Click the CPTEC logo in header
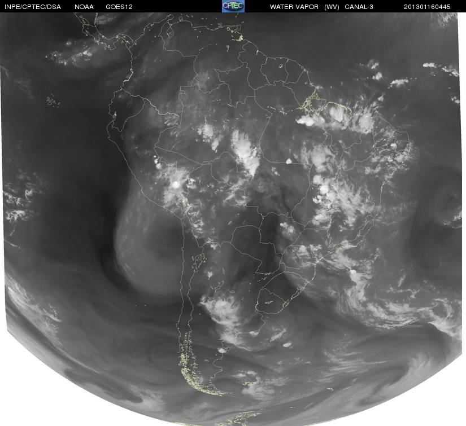The image size is (466, 426). pos(233,6)
